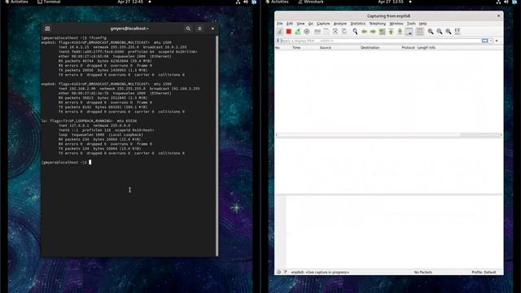Open the Wireshark app menu in top bar
Viewport: 521px width, 293px height.
311,2
